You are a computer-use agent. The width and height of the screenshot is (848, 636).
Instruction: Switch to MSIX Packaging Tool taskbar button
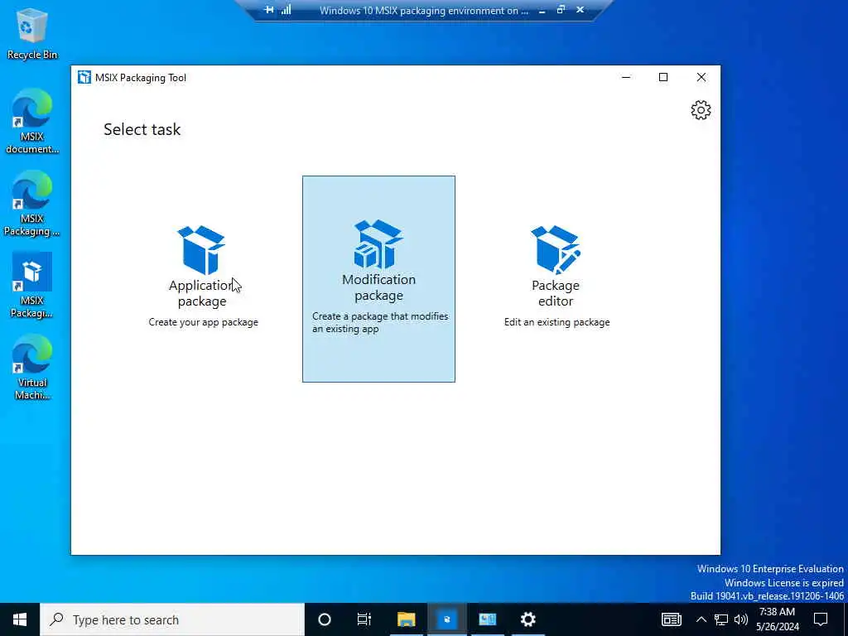[446, 619]
